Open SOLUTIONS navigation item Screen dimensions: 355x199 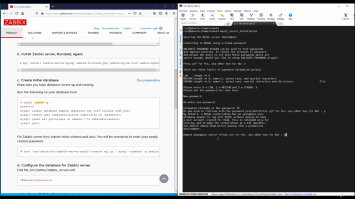[x=34, y=33]
